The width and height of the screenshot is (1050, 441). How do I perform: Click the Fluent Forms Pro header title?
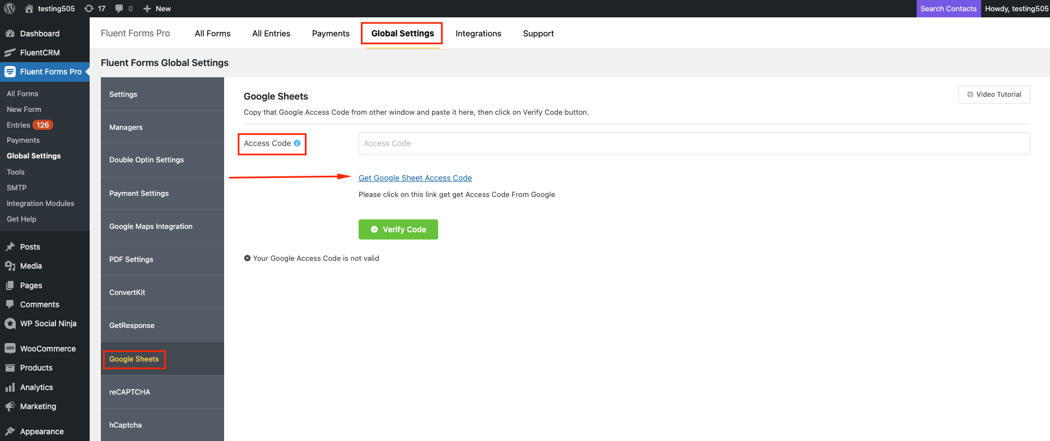pyautogui.click(x=135, y=33)
